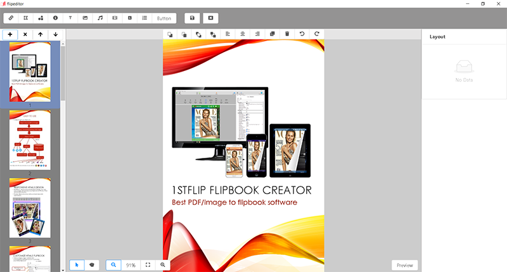Move the page up with the up arrow

coord(41,34)
